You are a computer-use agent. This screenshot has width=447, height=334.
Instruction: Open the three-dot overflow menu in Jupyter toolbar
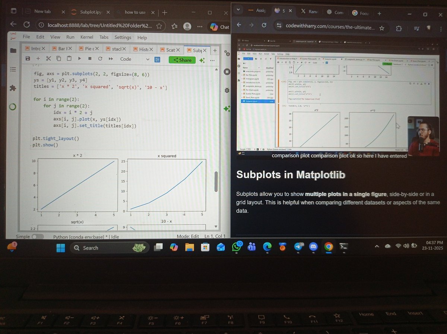pyautogui.click(x=213, y=60)
